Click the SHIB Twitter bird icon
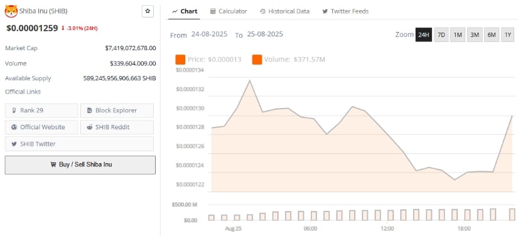Viewport: 518px width, 236px height. coord(14,144)
